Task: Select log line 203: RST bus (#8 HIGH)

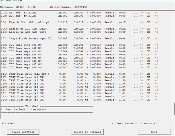Action: point(79,16)
